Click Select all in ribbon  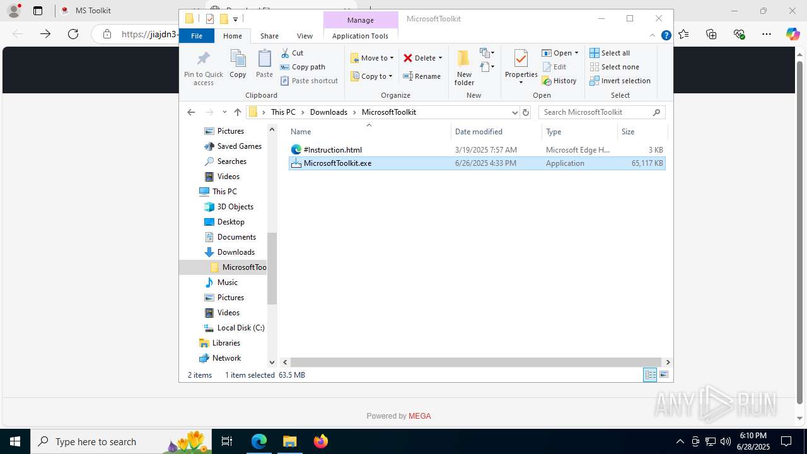[x=610, y=53]
